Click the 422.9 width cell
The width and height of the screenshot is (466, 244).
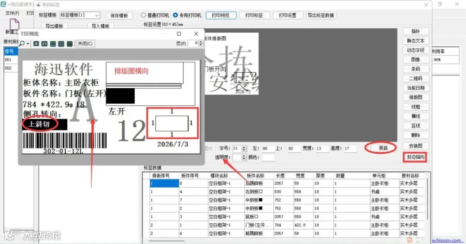coord(303,225)
